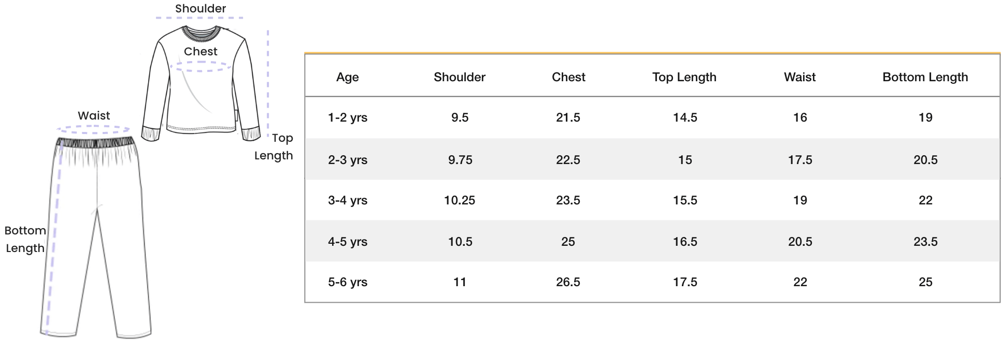The width and height of the screenshot is (1001, 340).
Task: Click the 14.5 top length value
Action: [x=685, y=117]
